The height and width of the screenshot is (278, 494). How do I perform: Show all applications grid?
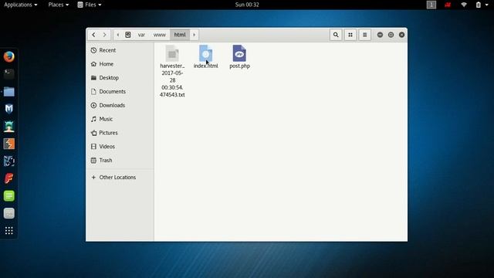coord(8,231)
